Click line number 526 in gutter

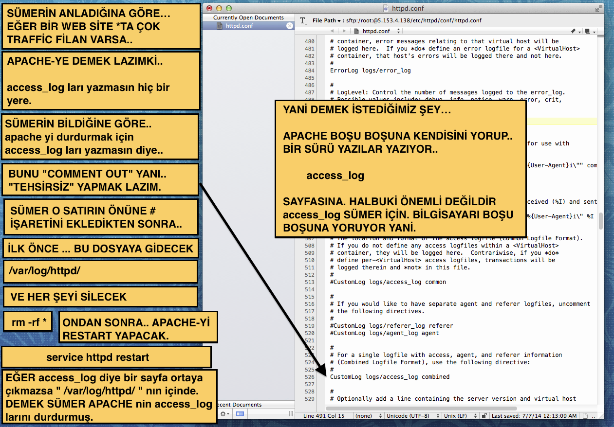coord(309,377)
